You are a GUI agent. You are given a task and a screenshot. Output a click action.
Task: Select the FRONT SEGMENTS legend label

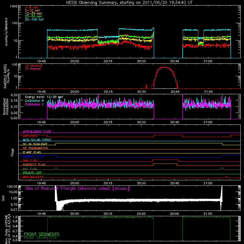[x=41, y=234]
